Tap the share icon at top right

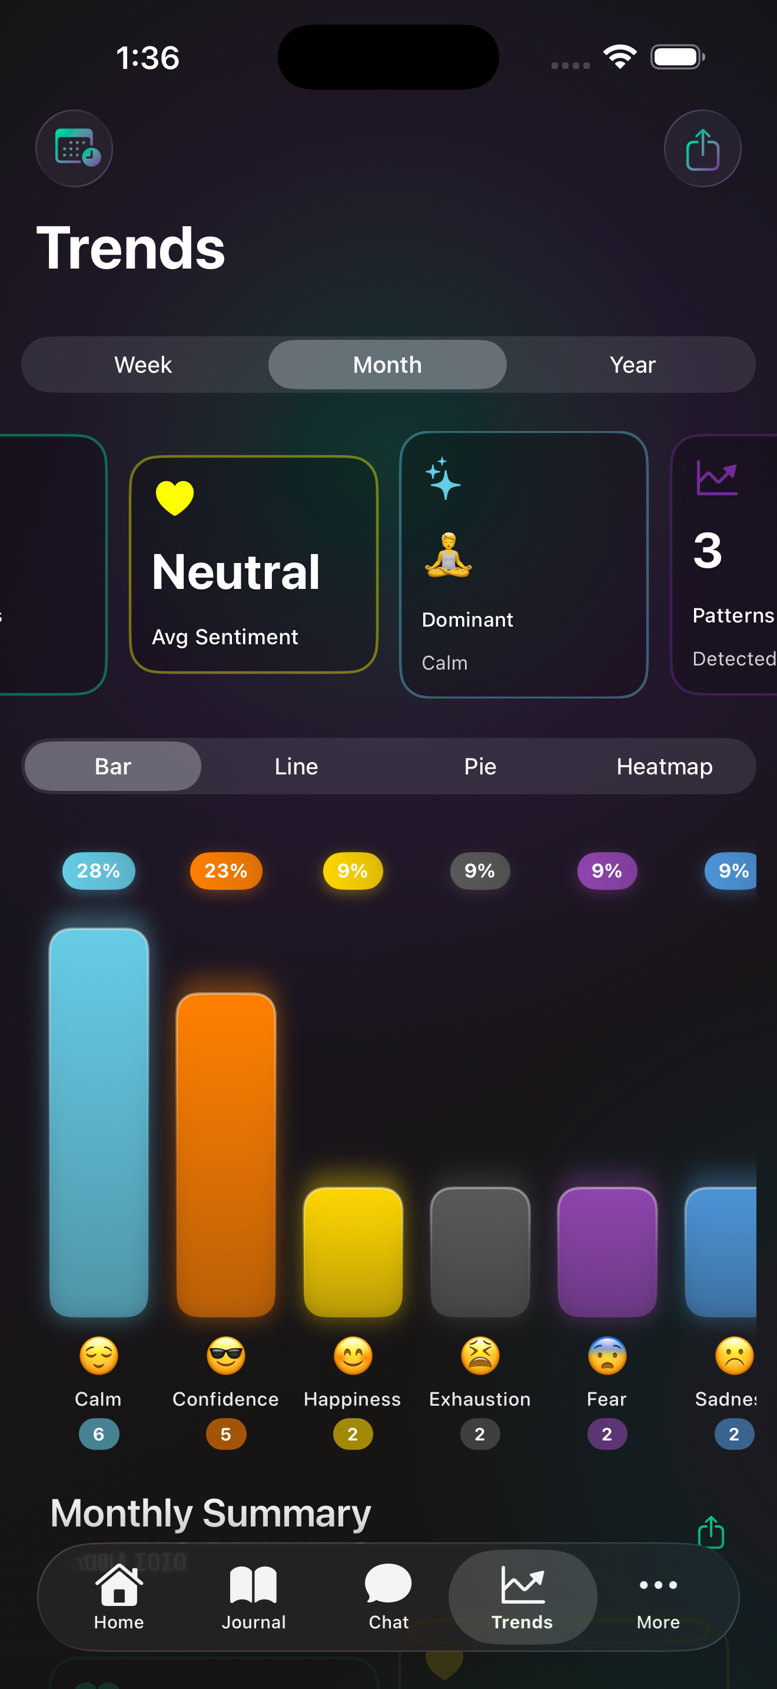click(702, 148)
